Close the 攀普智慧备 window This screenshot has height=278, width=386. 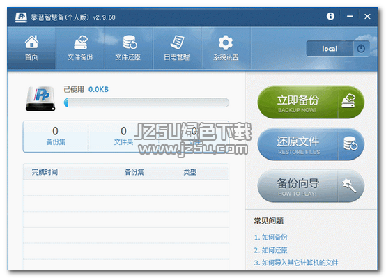(x=367, y=16)
